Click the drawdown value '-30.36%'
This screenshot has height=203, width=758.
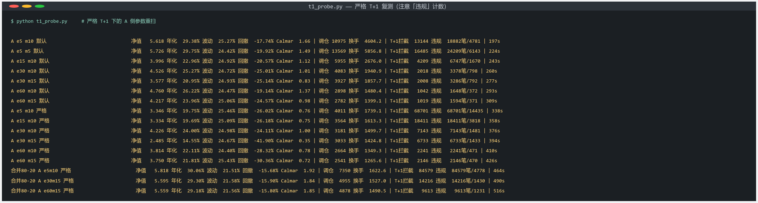[264, 161]
